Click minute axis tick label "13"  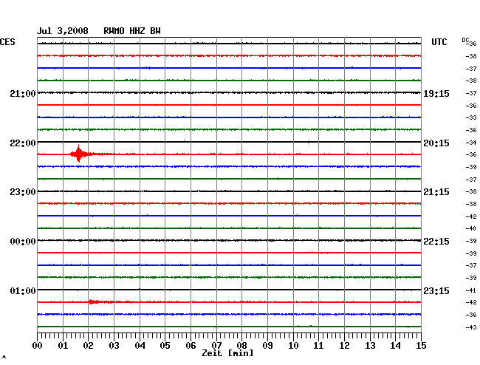click(x=370, y=346)
